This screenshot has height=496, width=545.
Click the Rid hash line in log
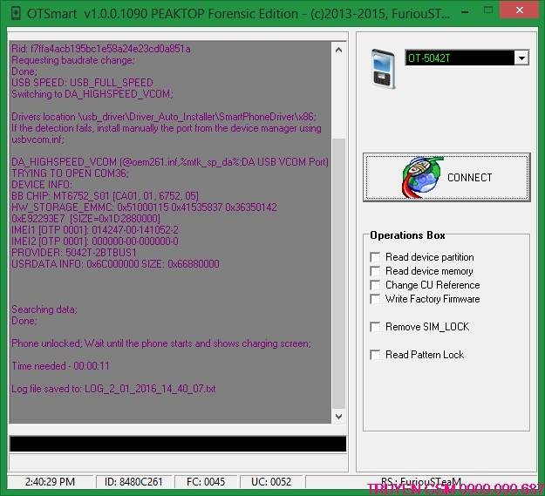click(x=101, y=49)
